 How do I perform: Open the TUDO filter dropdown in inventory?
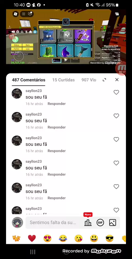pos(50,27)
